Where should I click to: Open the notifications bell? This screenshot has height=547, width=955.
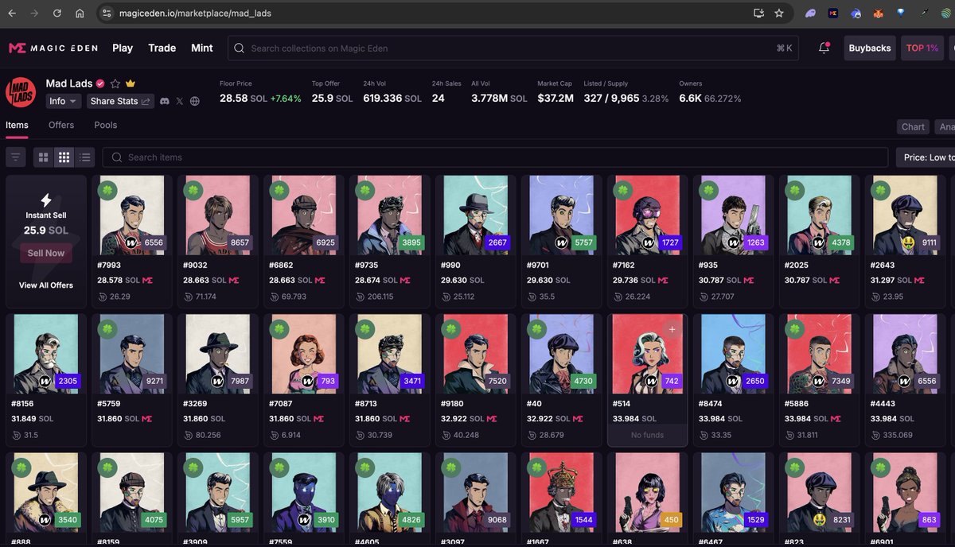click(x=824, y=48)
